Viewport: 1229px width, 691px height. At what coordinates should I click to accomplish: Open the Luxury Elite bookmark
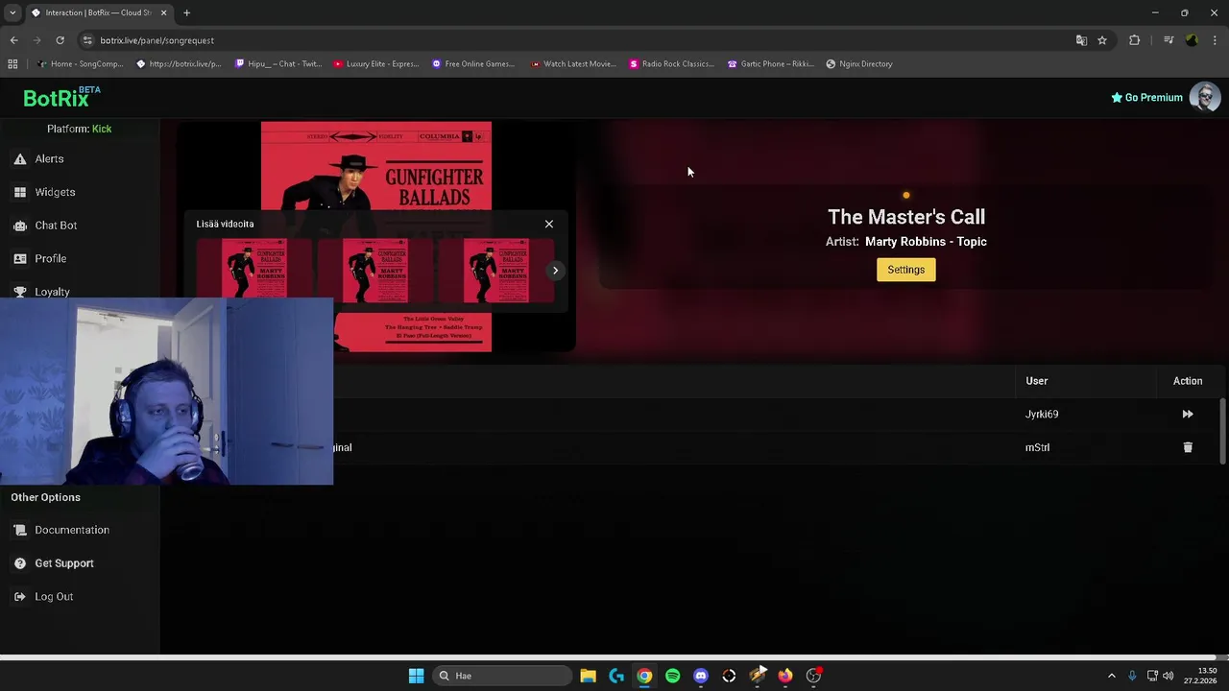pos(376,64)
